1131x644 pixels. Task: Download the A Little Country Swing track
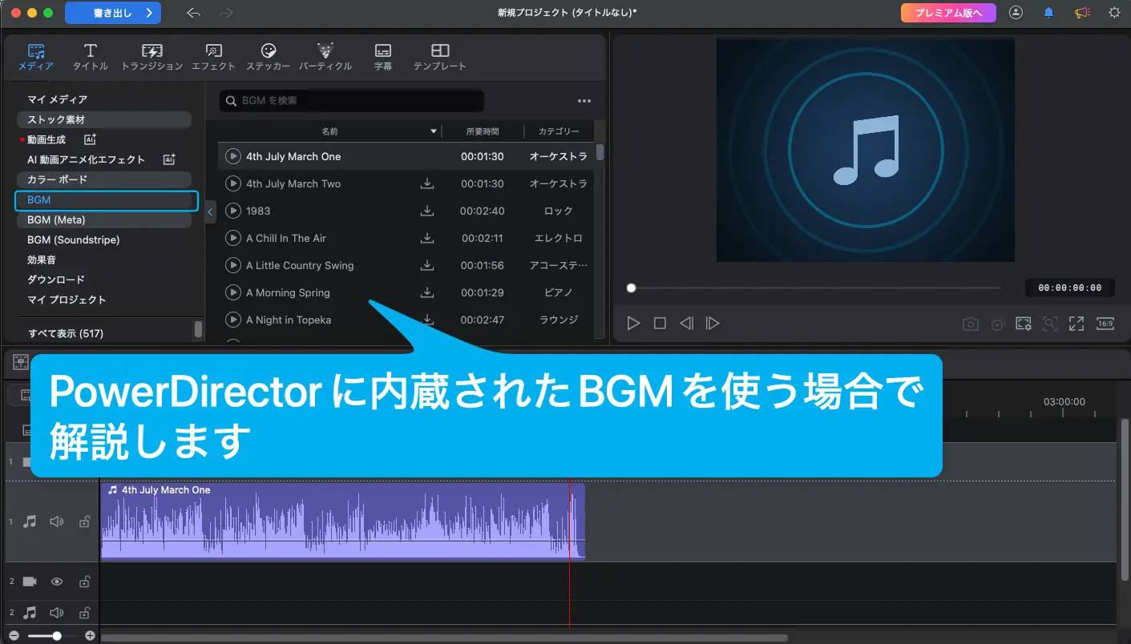427,265
